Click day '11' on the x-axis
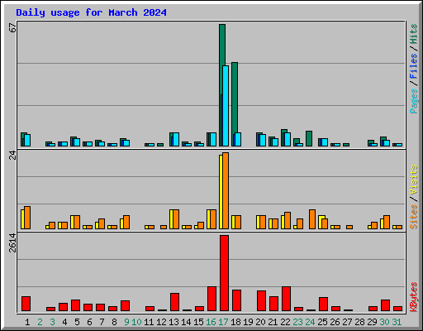423x331 pixels. 149,322
